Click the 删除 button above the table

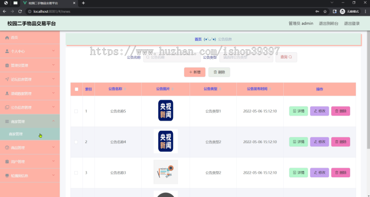pyautogui.click(x=219, y=72)
